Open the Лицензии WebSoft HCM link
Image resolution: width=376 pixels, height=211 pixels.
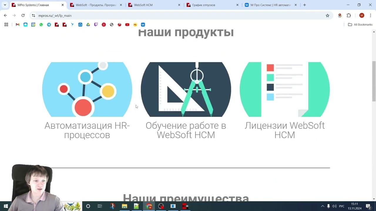pyautogui.click(x=285, y=130)
